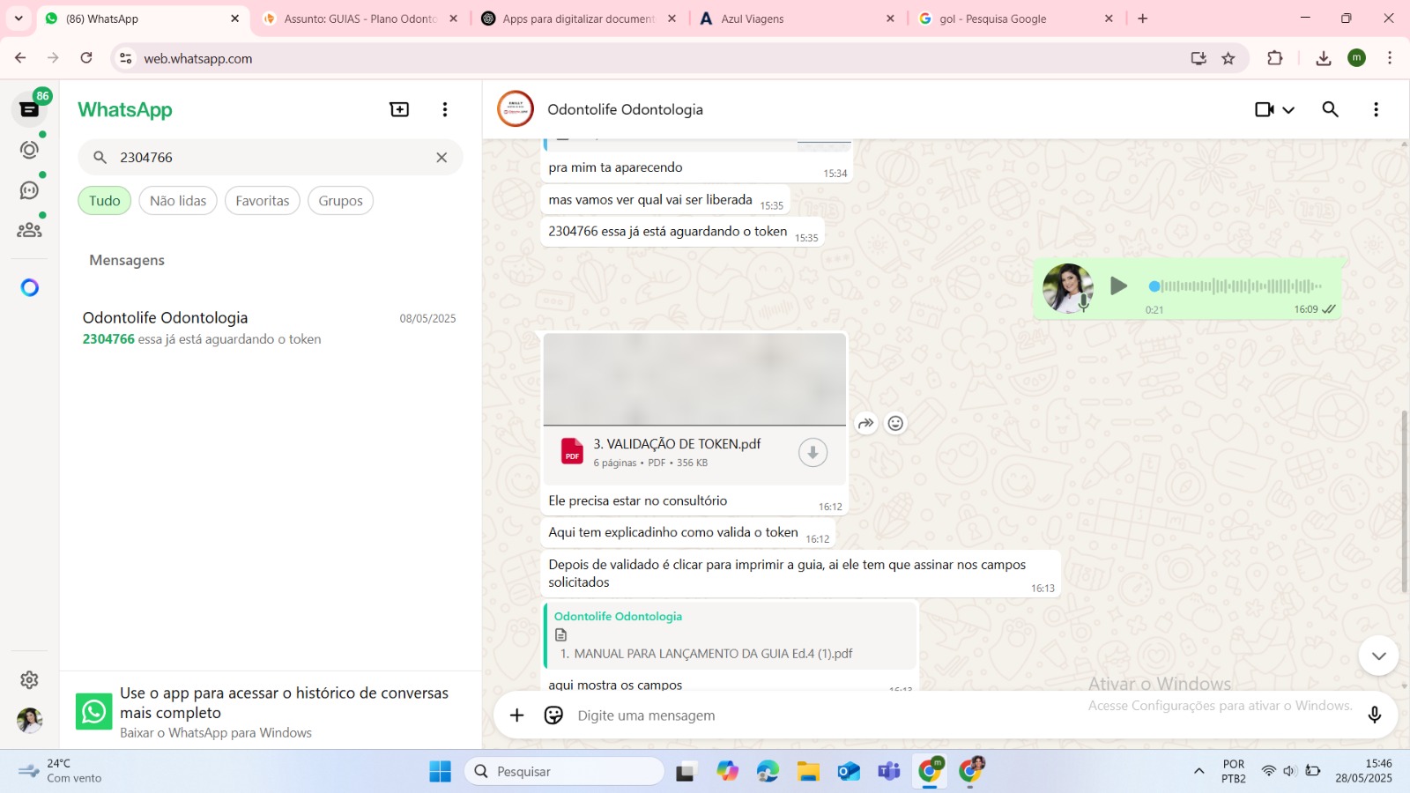1410x793 pixels.
Task: Open the VALIDAÇÃO DE TOKEN pdf preview thumbnail
Action: point(694,380)
